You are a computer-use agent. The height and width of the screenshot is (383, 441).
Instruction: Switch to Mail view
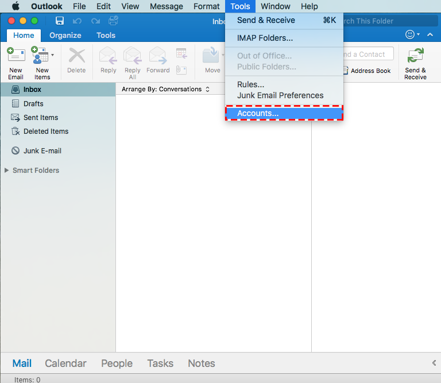click(22, 363)
